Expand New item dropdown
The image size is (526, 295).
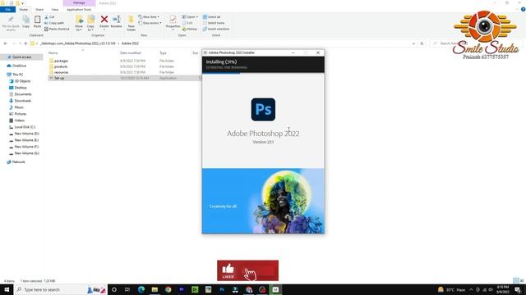tap(149, 16)
